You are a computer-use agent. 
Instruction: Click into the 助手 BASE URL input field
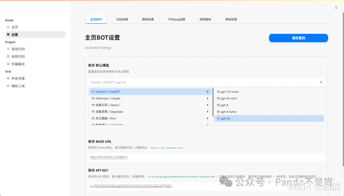pos(206,157)
